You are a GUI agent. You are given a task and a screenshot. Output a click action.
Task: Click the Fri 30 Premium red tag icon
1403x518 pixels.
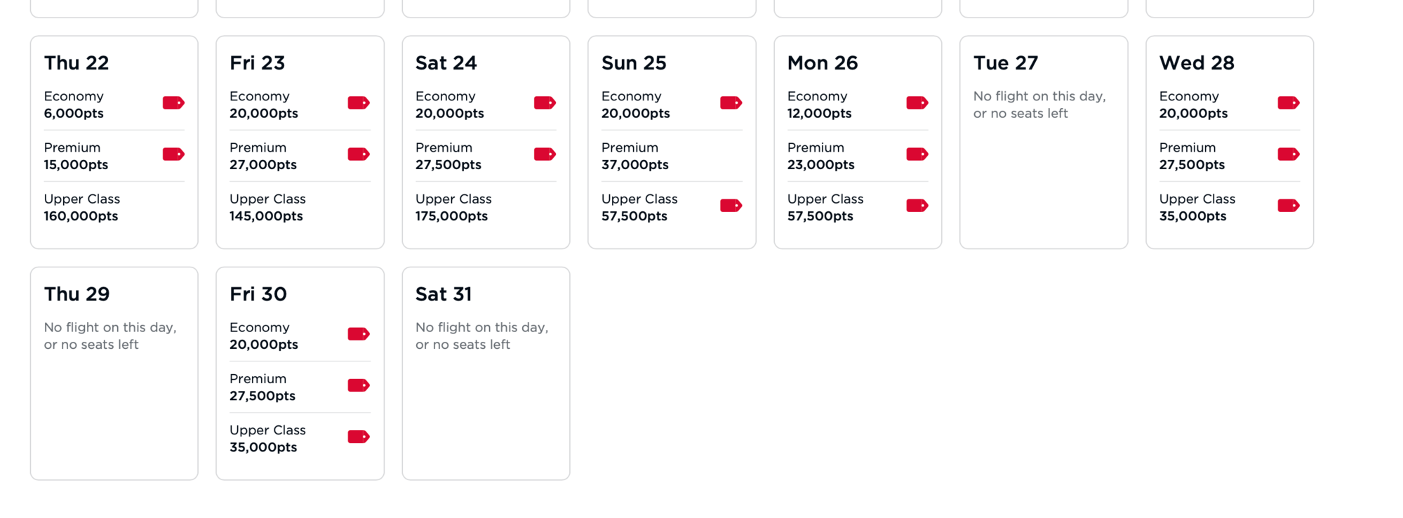click(359, 385)
